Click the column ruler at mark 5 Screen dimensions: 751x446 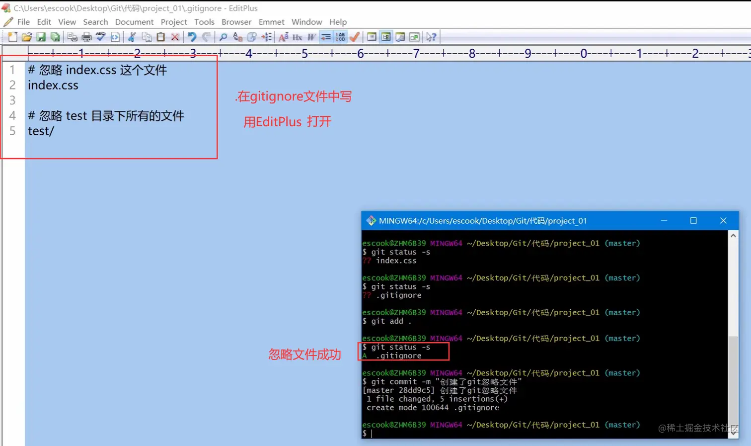305,53
